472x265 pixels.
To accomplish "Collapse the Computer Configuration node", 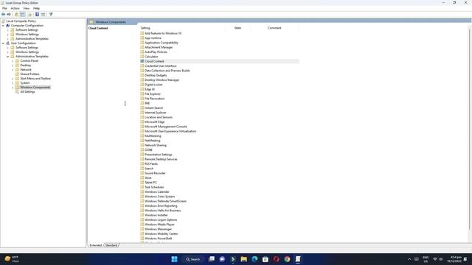I will pyautogui.click(x=3, y=26).
